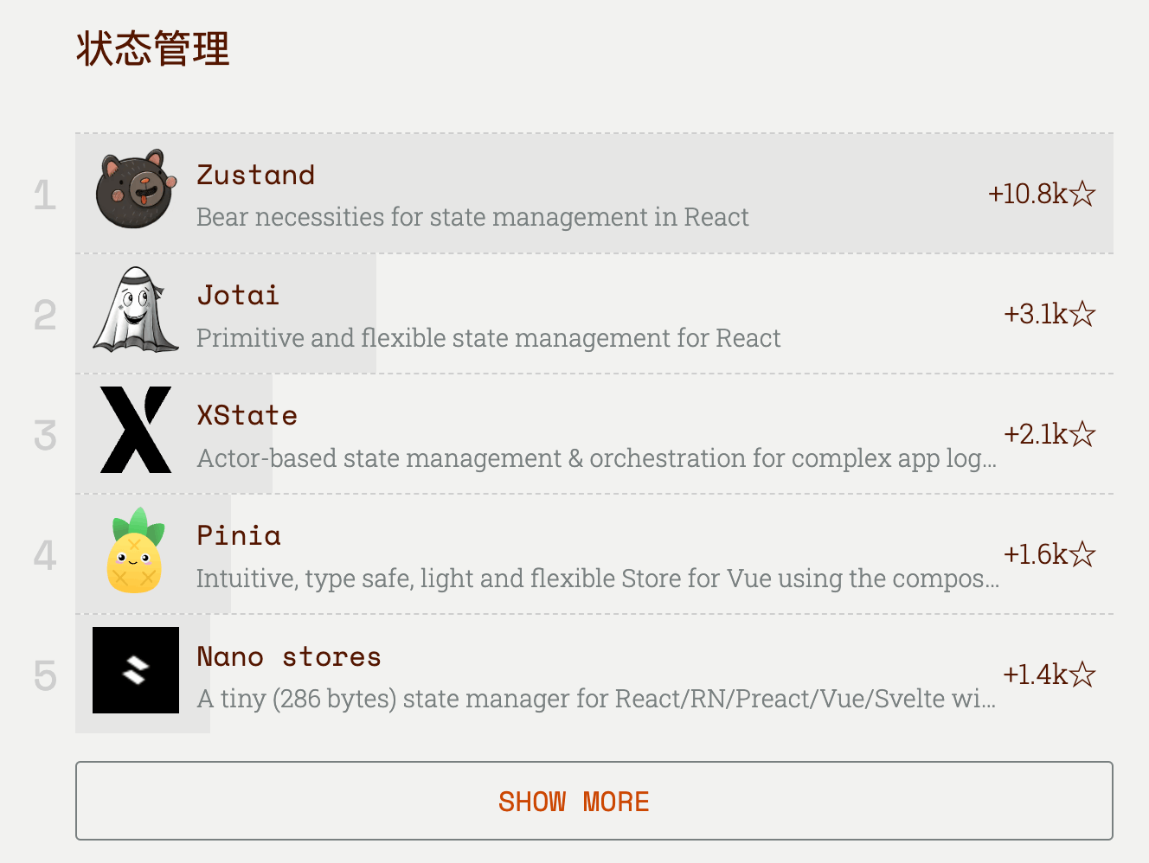The image size is (1149, 863).
Task: Click the +2.1k stars count for XState
Action: [1036, 434]
